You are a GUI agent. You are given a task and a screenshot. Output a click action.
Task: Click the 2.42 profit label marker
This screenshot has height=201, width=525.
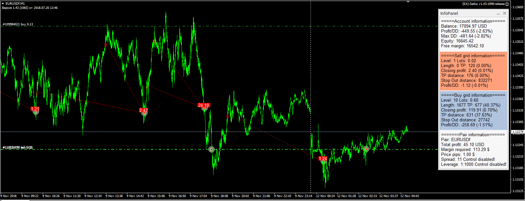(143, 110)
